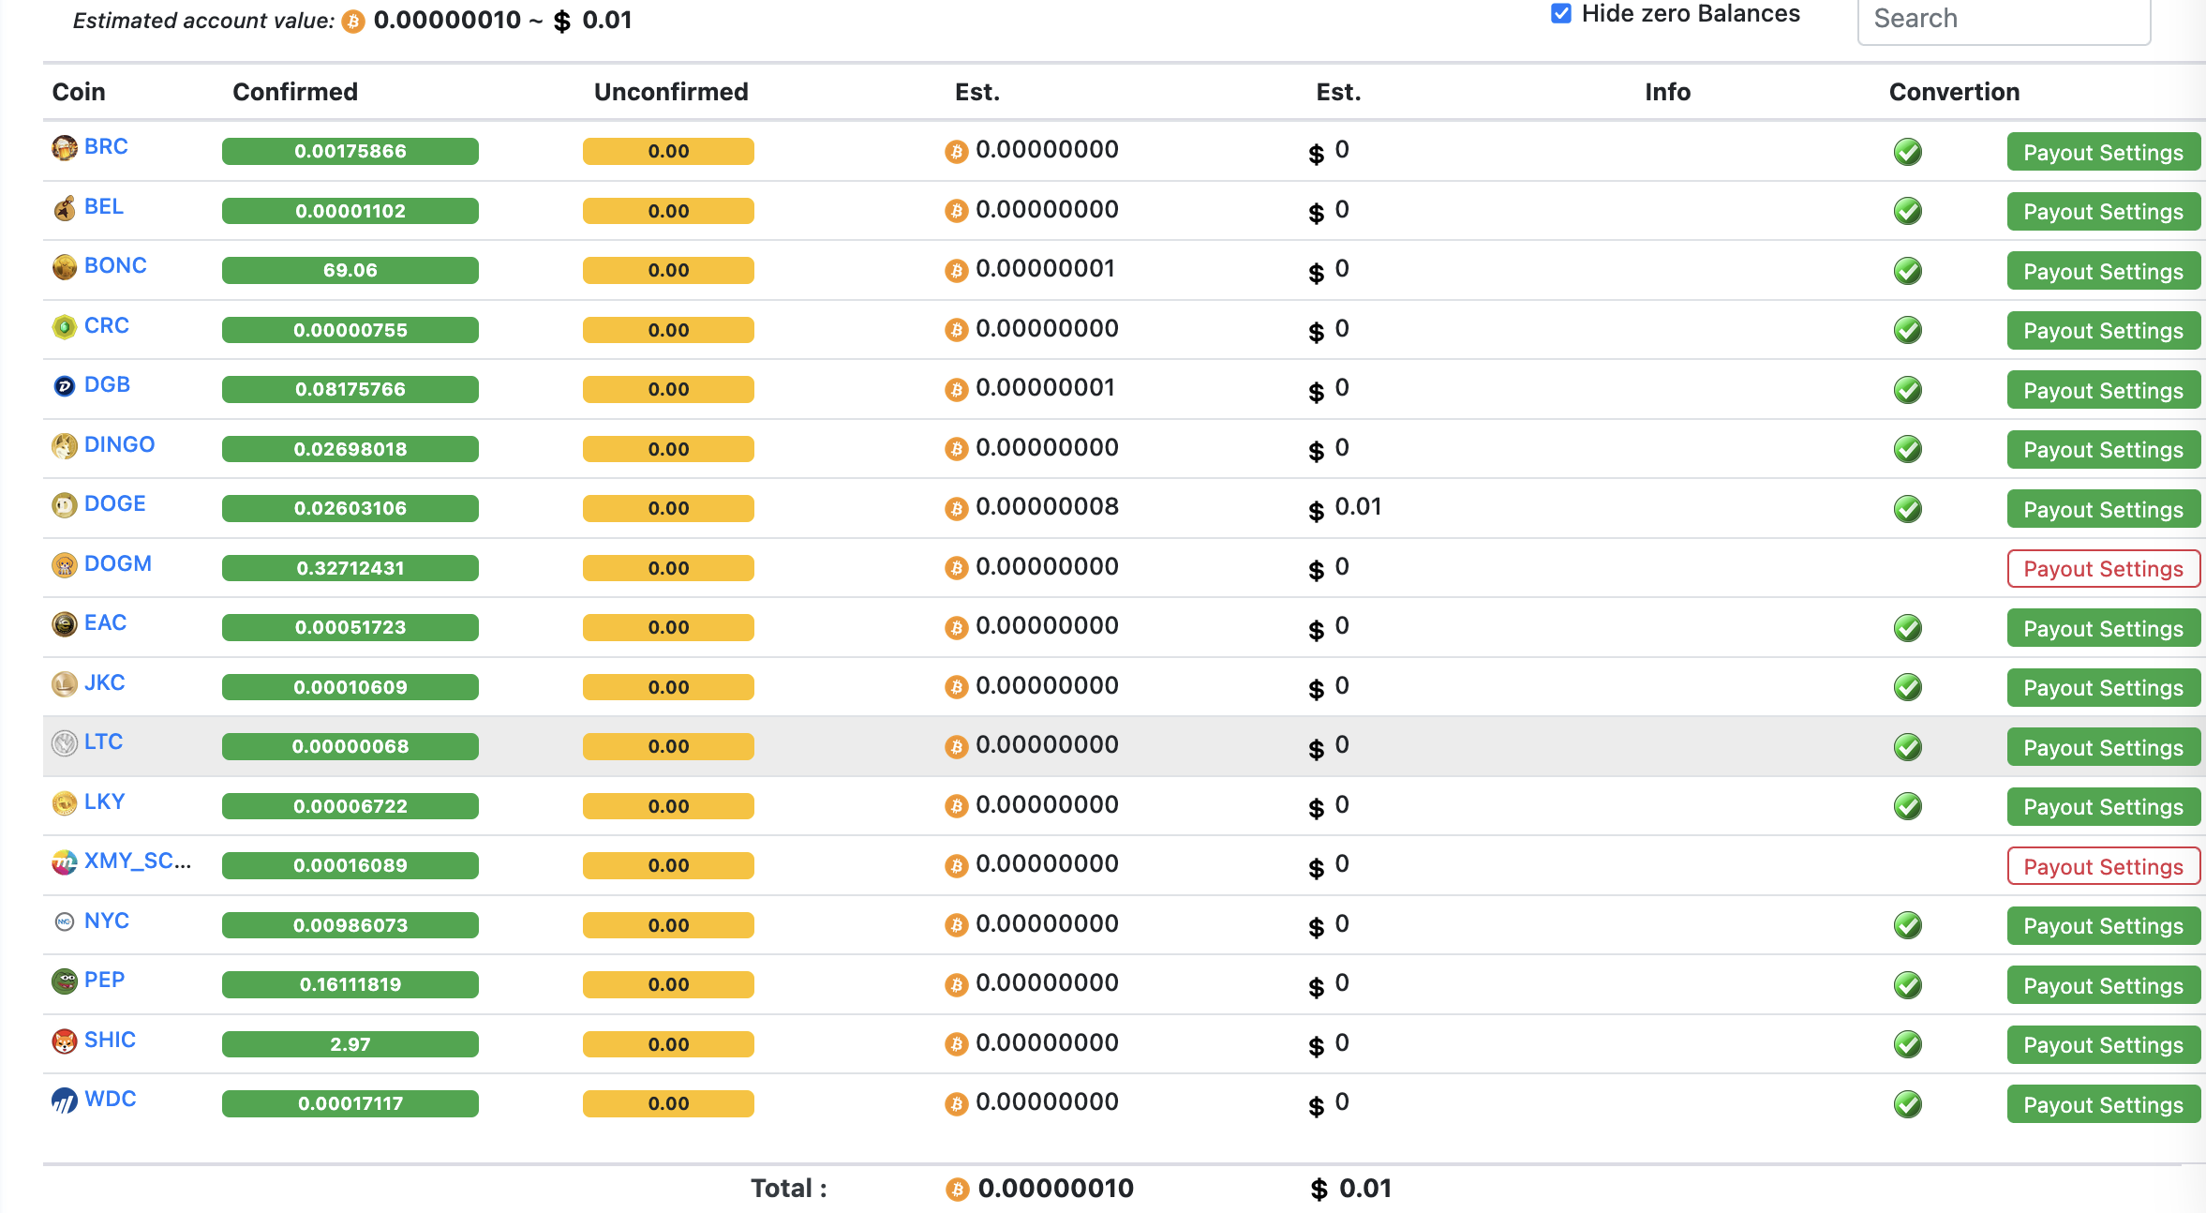Click LKY confirmed balance 0.00006722

coord(350,806)
